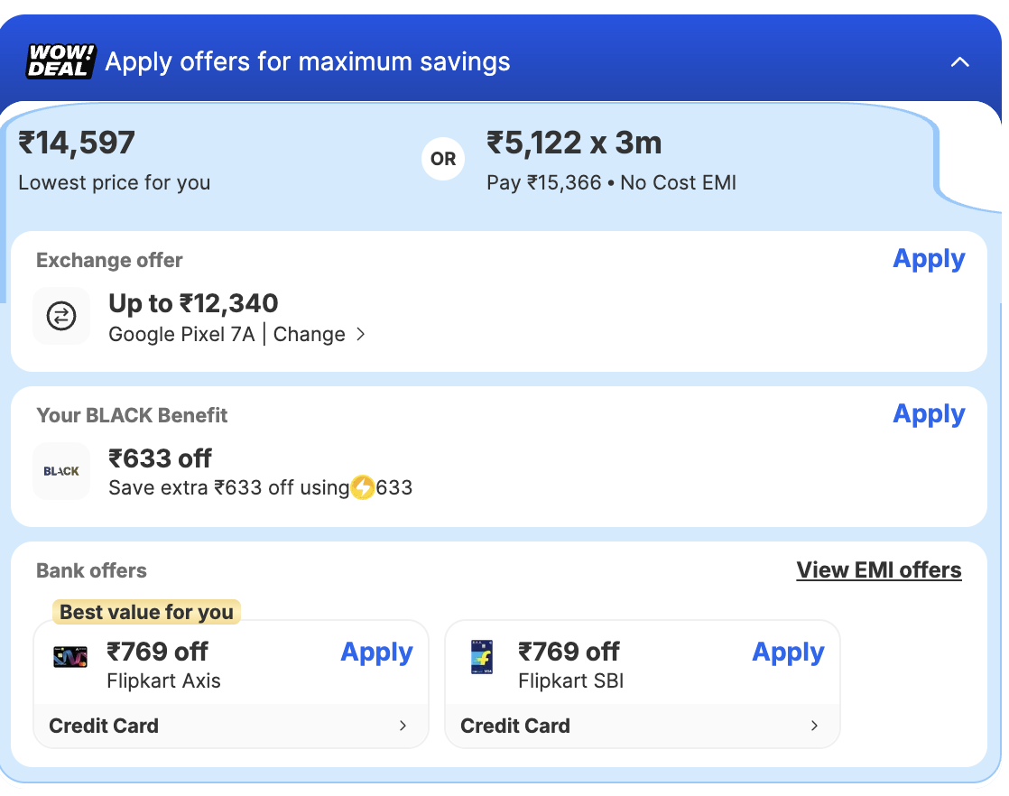This screenshot has width=1009, height=796.
Task: Click the exchange offer swap icon
Action: click(61, 316)
